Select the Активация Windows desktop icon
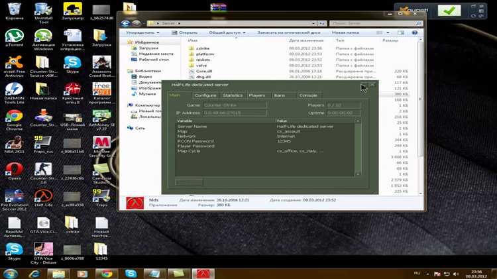The height and width of the screenshot is (279, 497). 44,39
